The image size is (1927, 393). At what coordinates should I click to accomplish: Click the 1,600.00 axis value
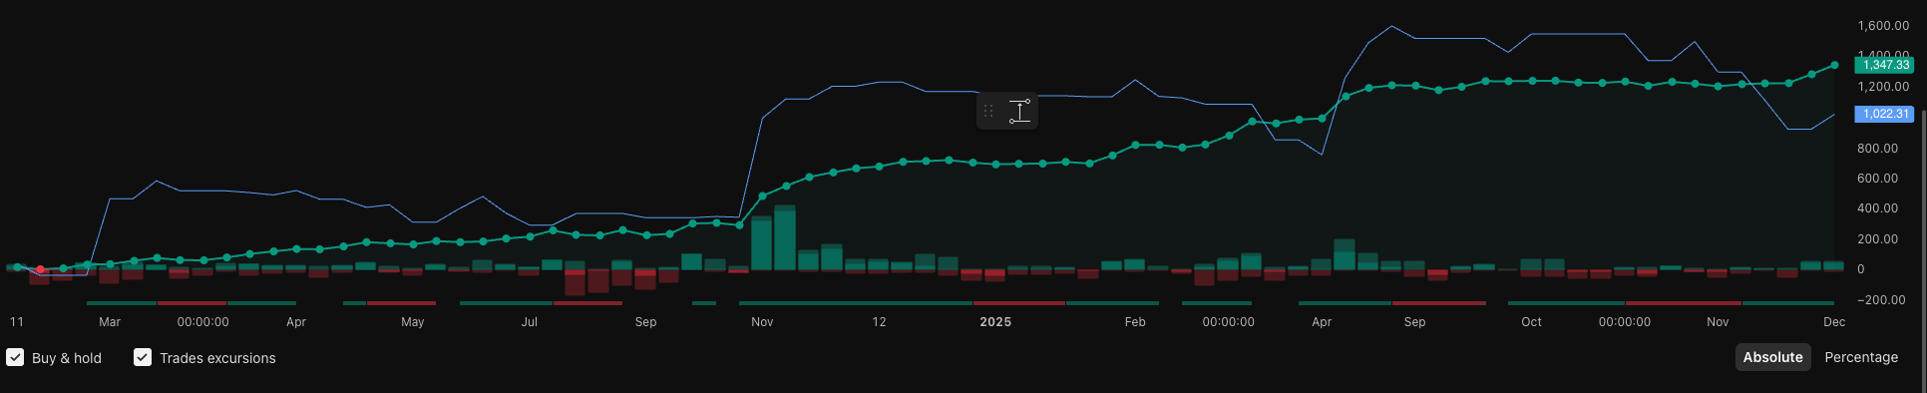(1883, 26)
